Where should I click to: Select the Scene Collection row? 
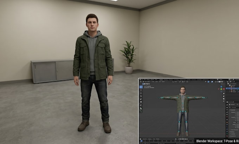(x=233, y=84)
